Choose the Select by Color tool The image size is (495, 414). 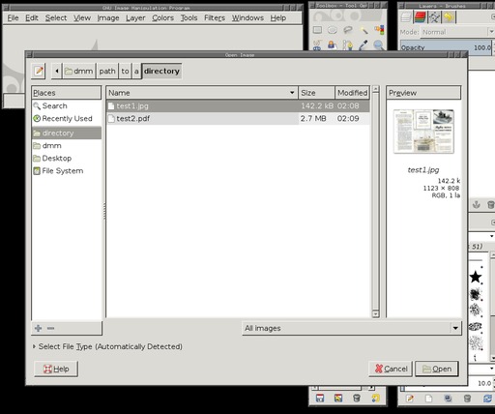(379, 30)
